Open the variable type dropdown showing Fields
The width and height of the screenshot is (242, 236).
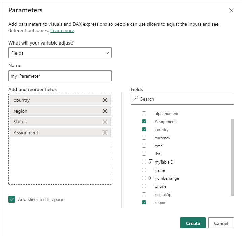60,53
